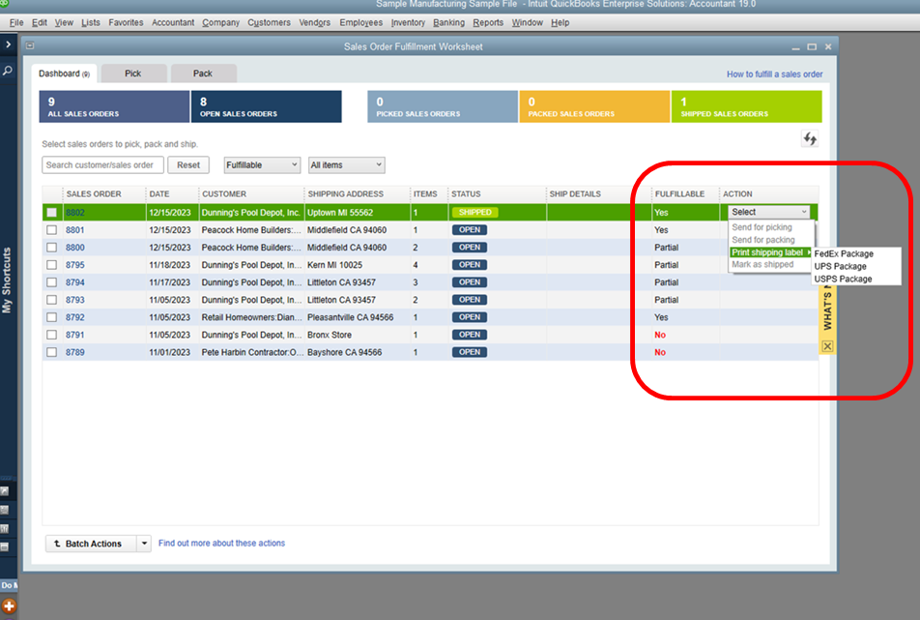Open the Employees menu
Viewport: 920px width, 620px height.
[360, 22]
